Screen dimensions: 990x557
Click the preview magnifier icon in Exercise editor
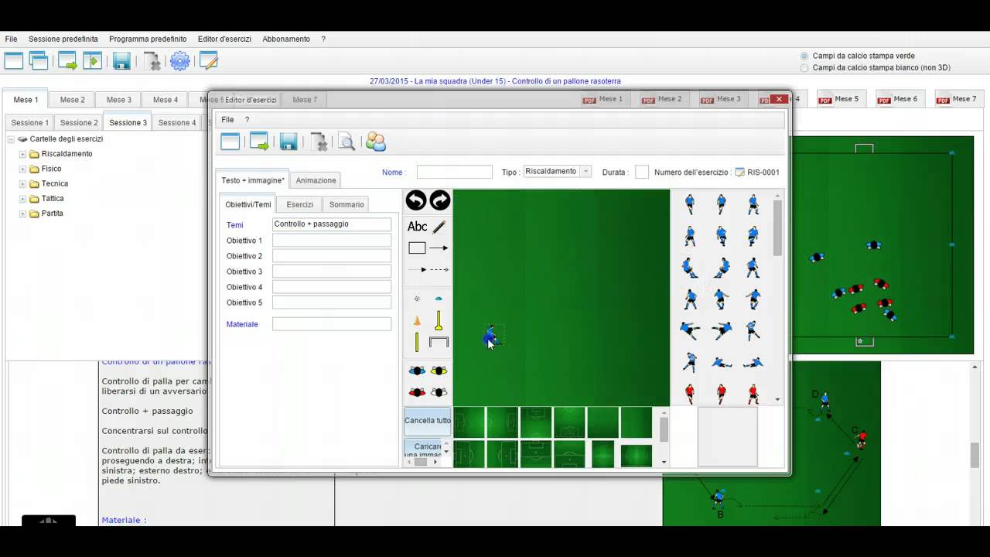(x=346, y=142)
